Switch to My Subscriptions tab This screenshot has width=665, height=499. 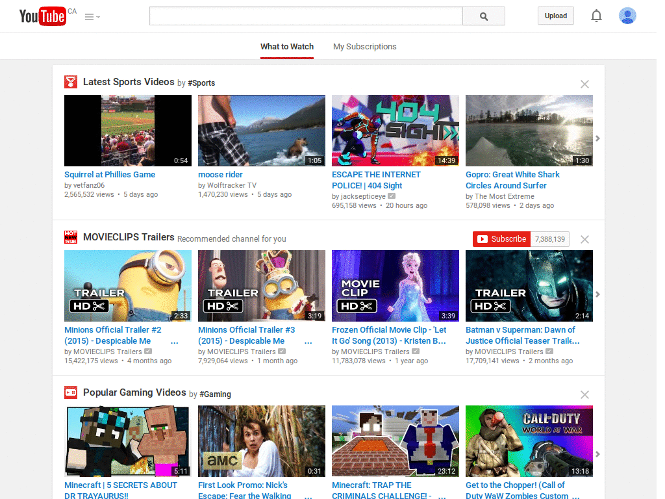tap(365, 47)
